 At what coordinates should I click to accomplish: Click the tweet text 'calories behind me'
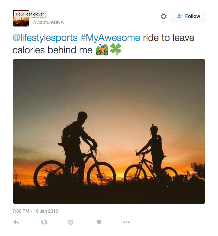(52, 50)
